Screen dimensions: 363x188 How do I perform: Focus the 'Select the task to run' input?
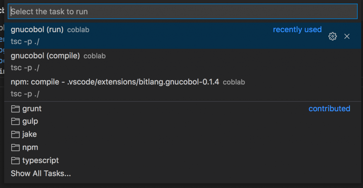(x=183, y=11)
